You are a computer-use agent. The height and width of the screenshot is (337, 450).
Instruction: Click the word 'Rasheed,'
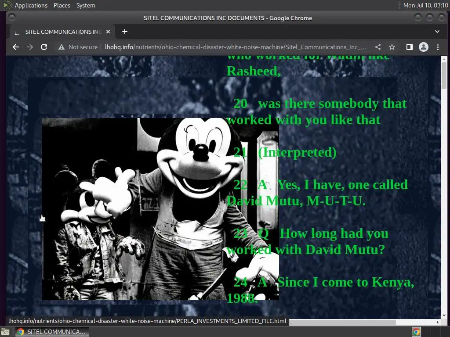[x=254, y=71]
